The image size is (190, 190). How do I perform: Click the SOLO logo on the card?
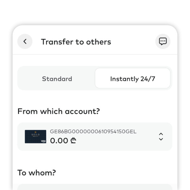35,134
